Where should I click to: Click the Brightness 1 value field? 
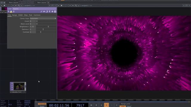(33, 26)
